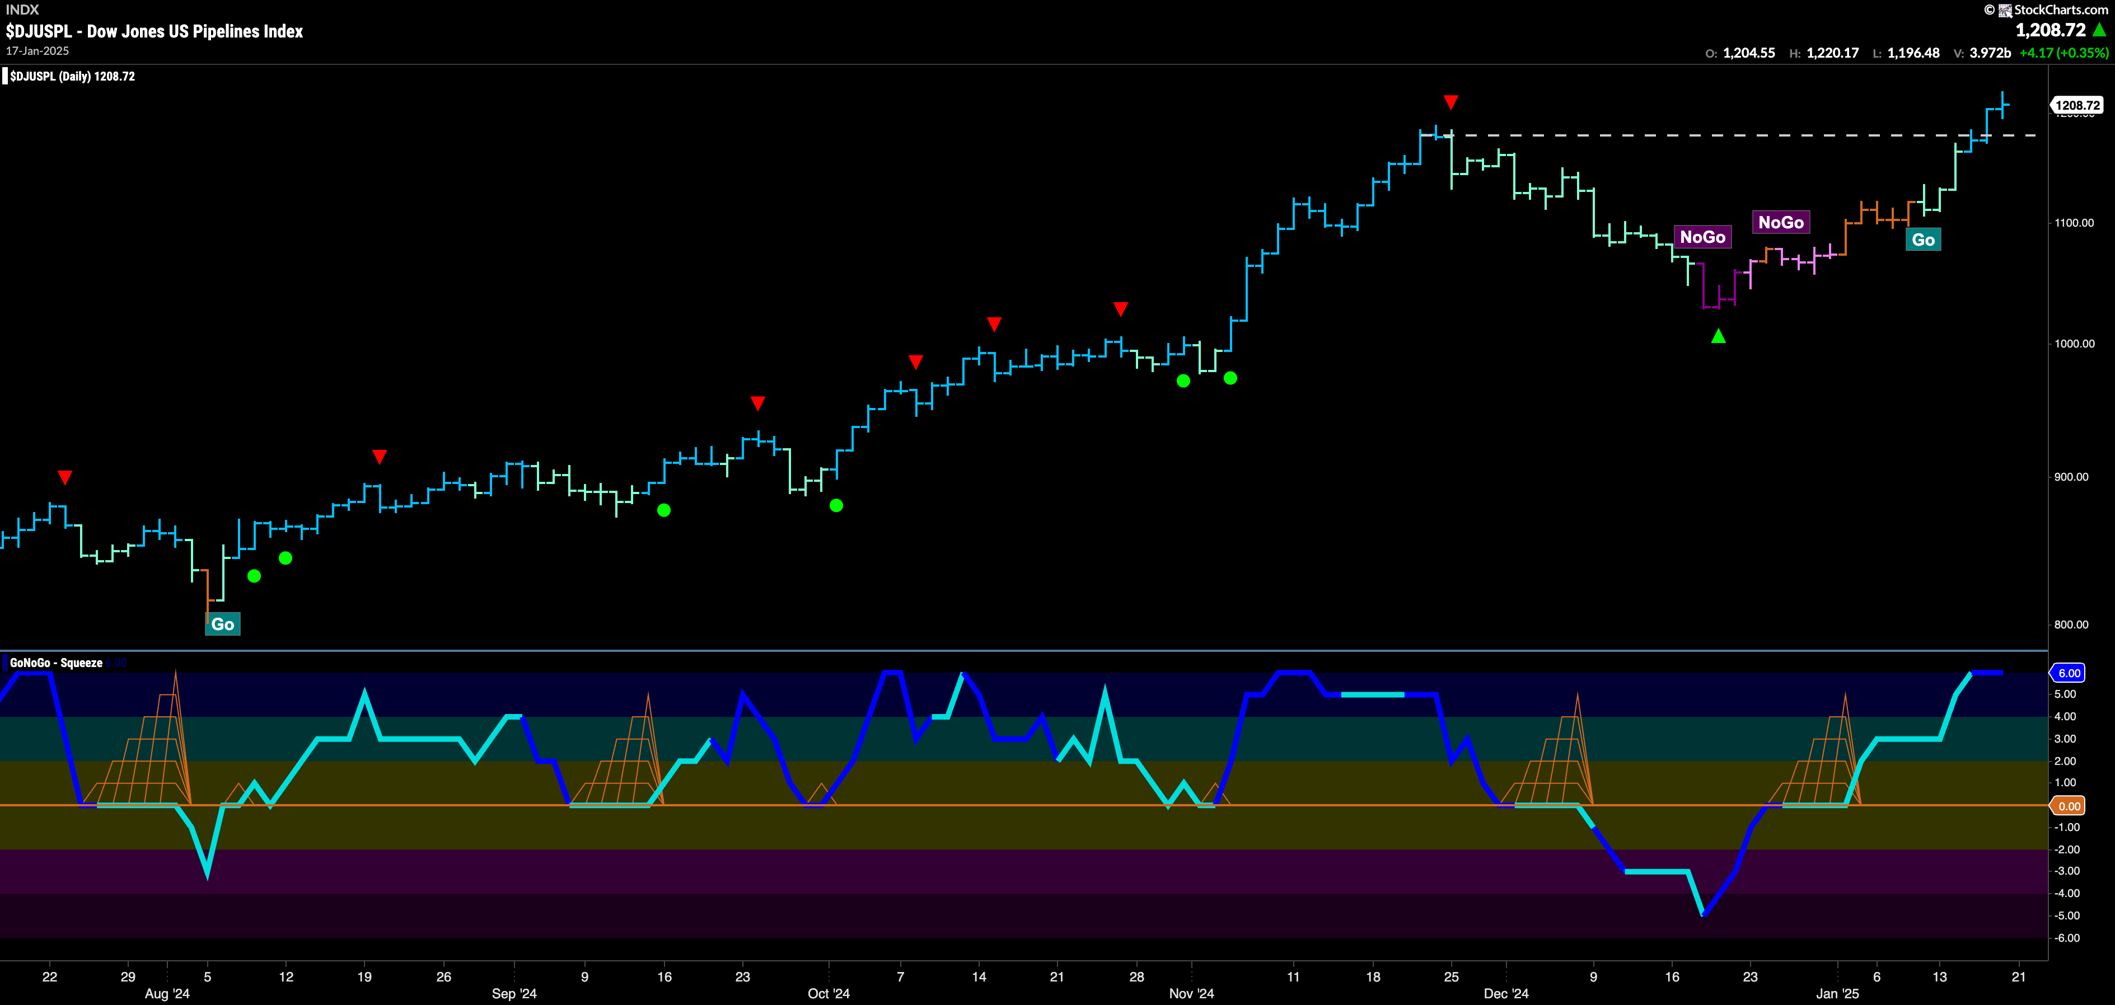This screenshot has height=1005, width=2115.
Task: Click the orange squeeze grid in early January
Action: point(1813,750)
